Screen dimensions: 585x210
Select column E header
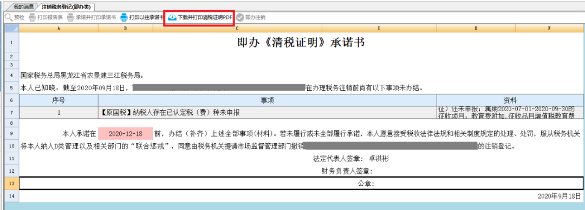tap(477, 29)
